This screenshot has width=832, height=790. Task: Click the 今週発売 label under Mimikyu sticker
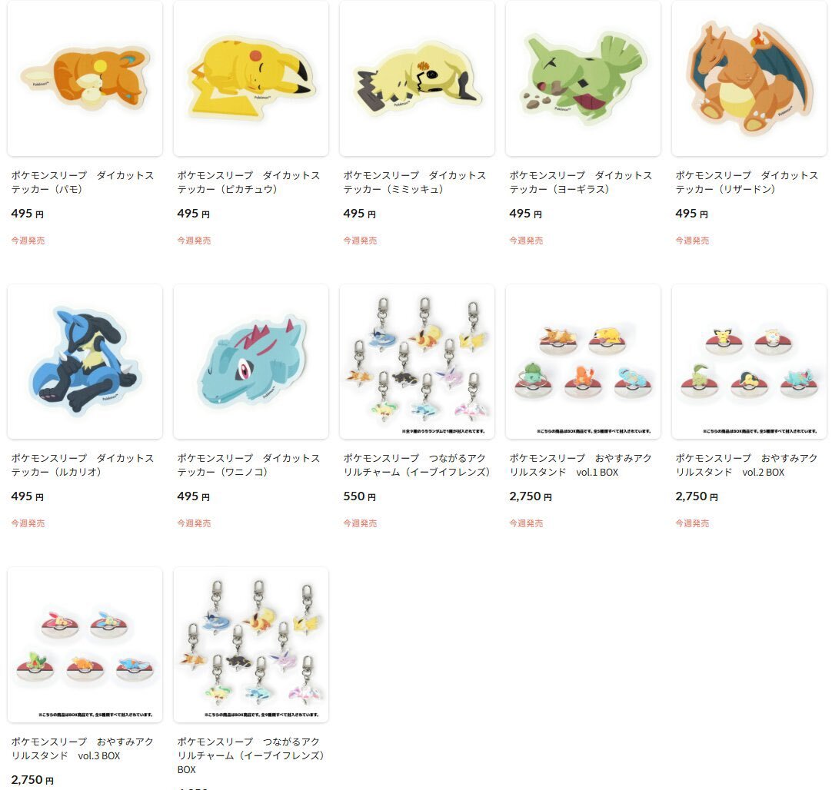360,241
